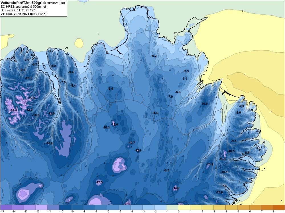285x213 pixels.
Task: Click the -10.8 temperature value
Action: coord(49,143)
